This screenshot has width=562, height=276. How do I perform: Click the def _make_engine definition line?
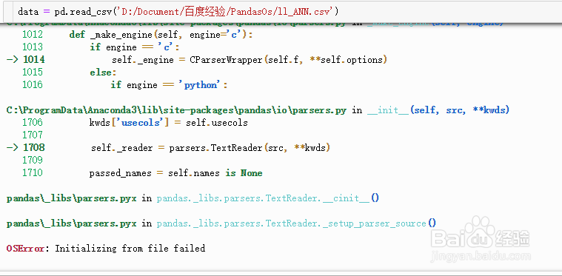pos(161,35)
